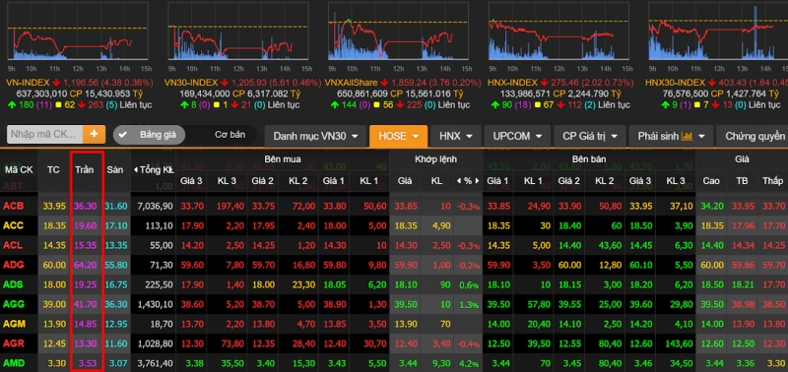Open the VN-INDEX chart thumbnail
788x372 pixels.
coord(78,31)
